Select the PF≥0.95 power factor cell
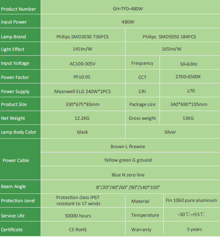 click(83, 77)
